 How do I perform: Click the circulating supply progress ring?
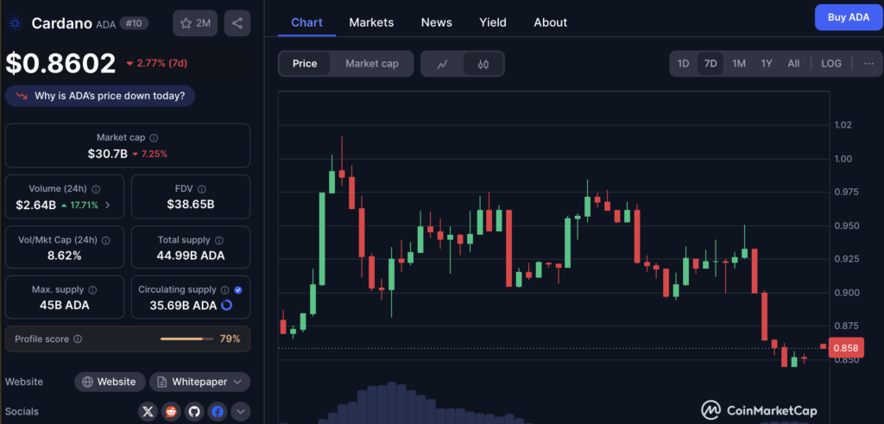(227, 306)
